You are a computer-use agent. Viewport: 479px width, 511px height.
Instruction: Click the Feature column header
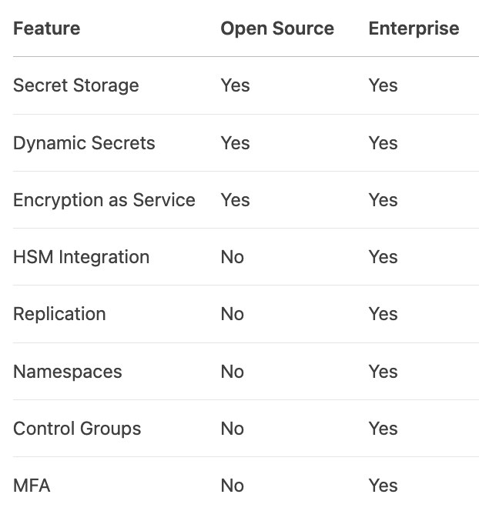tap(46, 28)
